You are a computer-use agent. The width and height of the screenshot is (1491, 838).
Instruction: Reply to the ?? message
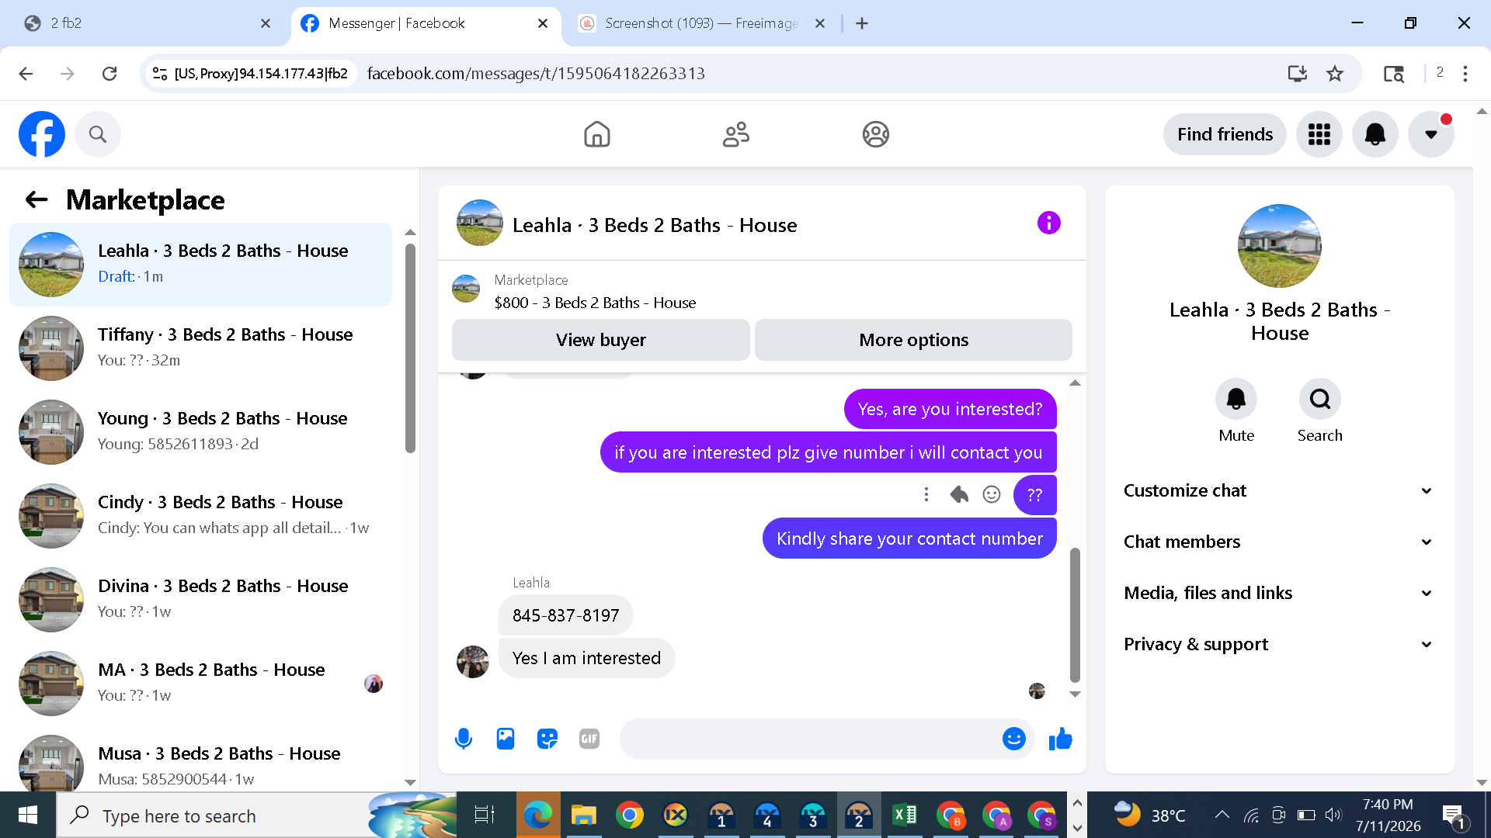pos(959,494)
